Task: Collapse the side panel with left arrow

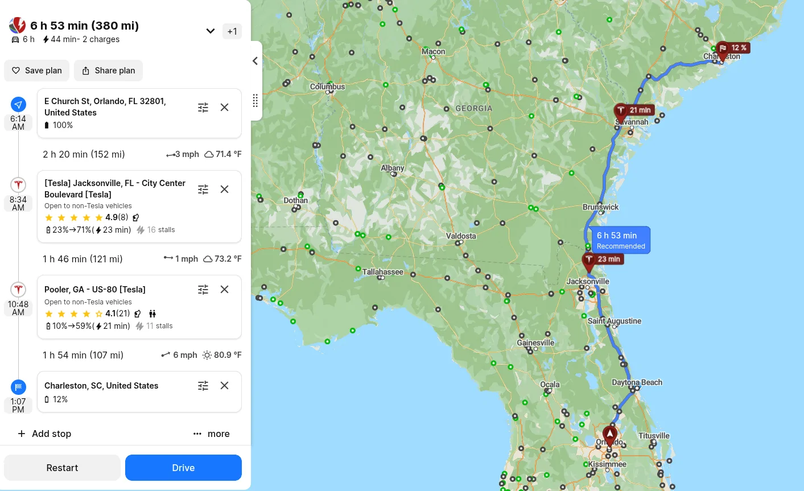Action: [255, 61]
